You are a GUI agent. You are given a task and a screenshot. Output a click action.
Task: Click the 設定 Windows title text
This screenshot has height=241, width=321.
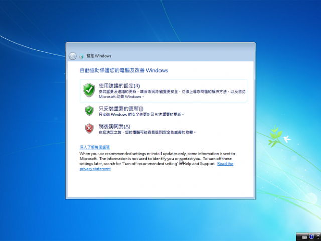point(99,56)
